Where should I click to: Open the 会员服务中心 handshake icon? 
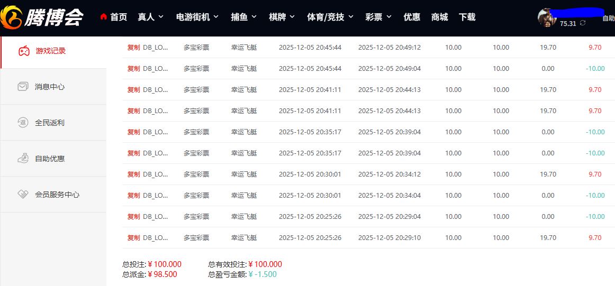point(23,194)
